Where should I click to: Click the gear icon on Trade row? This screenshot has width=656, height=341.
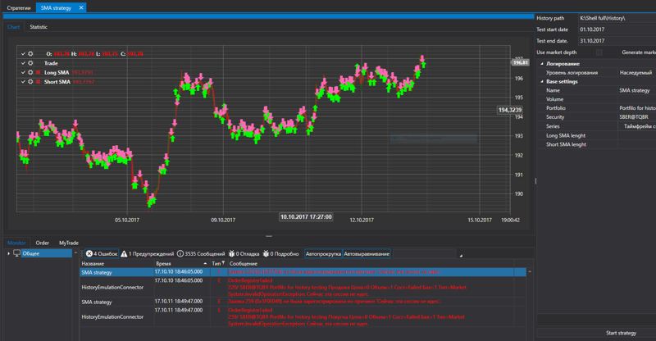30,63
